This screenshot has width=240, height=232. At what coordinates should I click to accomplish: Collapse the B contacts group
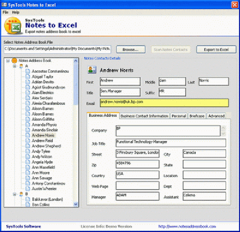pos(15,194)
